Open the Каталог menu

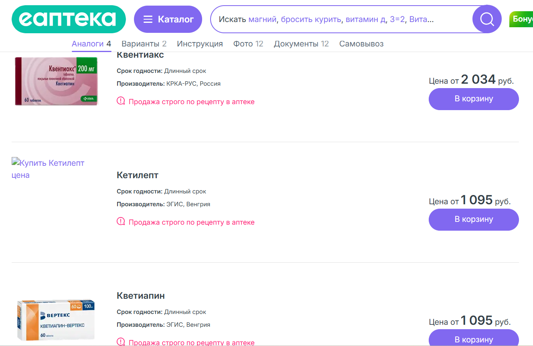[x=168, y=19]
